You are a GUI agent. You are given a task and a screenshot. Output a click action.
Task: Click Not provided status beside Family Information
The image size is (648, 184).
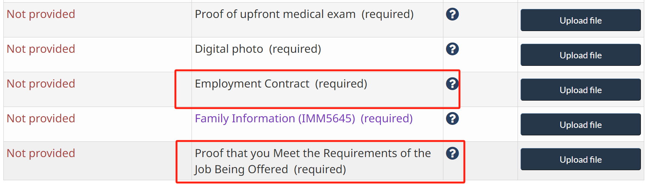pos(41,119)
